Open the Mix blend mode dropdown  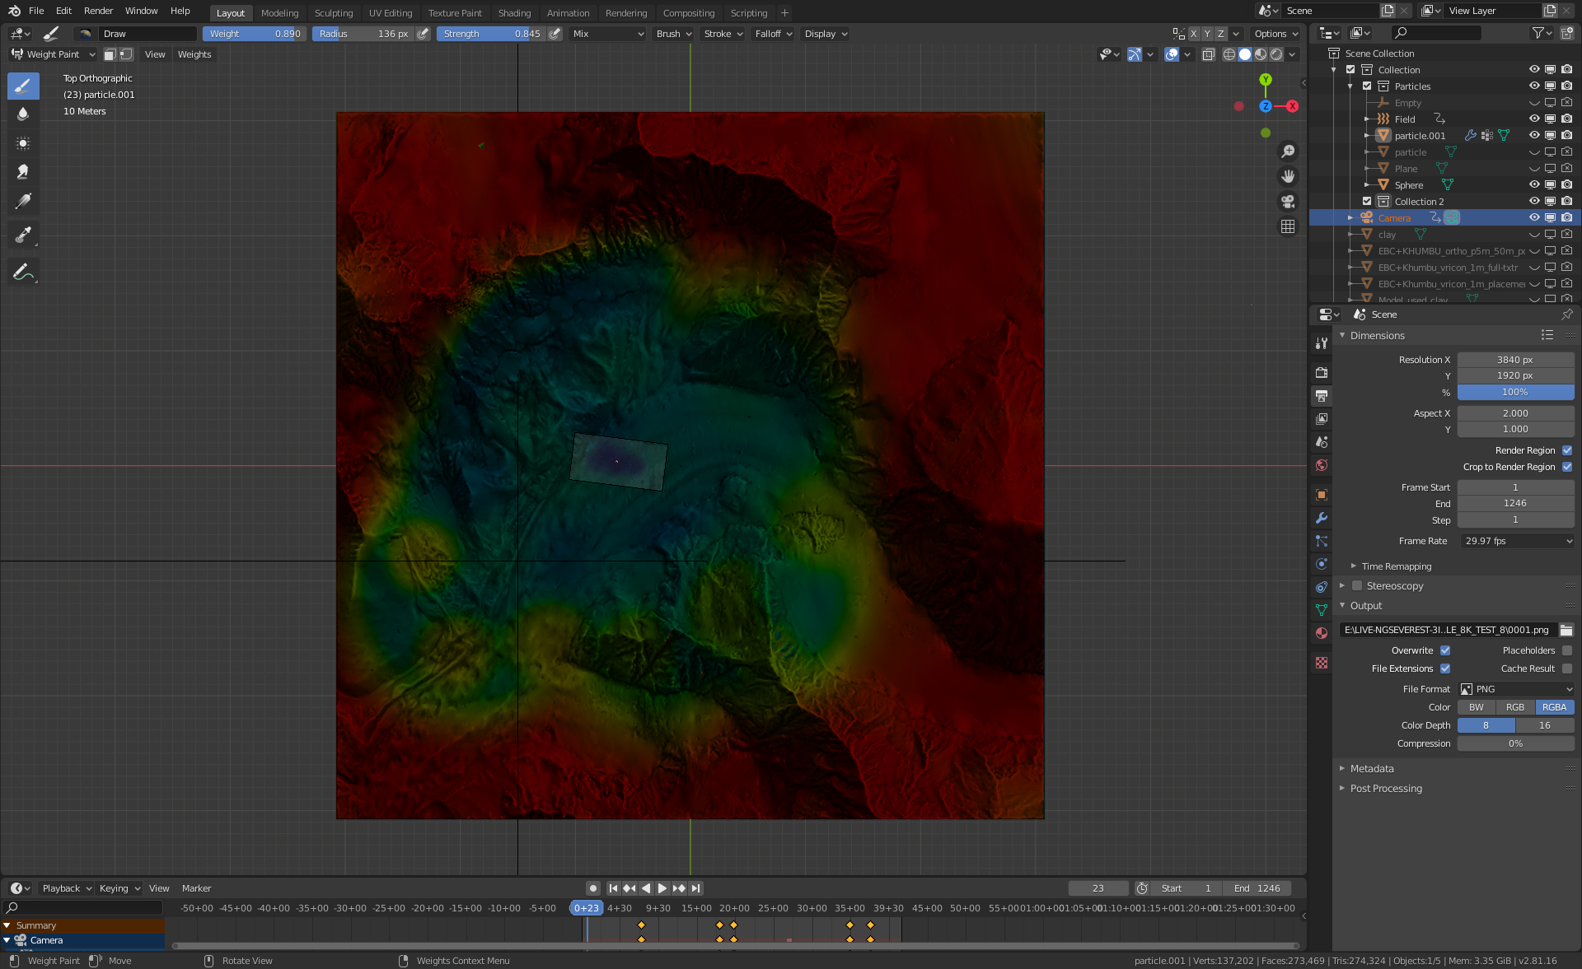point(608,34)
